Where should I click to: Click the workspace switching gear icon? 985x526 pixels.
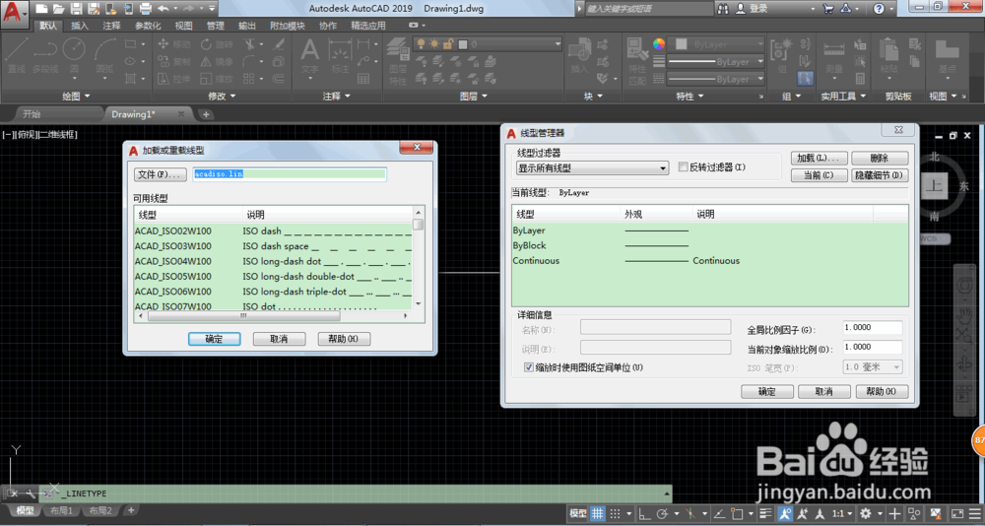(866, 513)
